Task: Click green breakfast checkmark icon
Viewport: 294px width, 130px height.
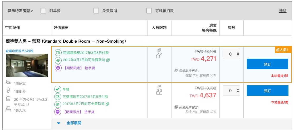Action: coord(58,89)
